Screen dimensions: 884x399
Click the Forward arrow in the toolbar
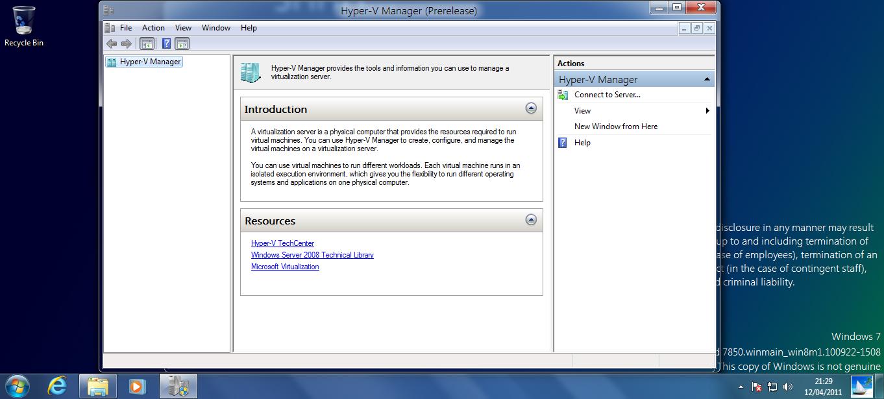127,43
